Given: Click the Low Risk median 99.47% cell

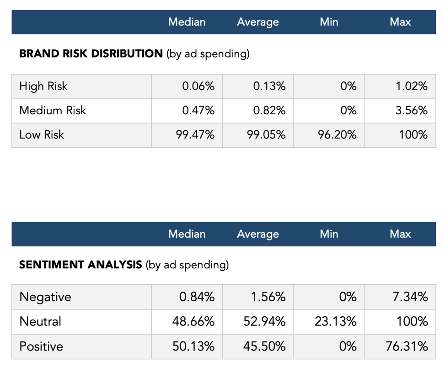Looking at the screenshot, I should pos(195,134).
